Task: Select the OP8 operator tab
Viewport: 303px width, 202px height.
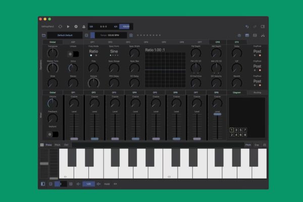Action: [218, 42]
